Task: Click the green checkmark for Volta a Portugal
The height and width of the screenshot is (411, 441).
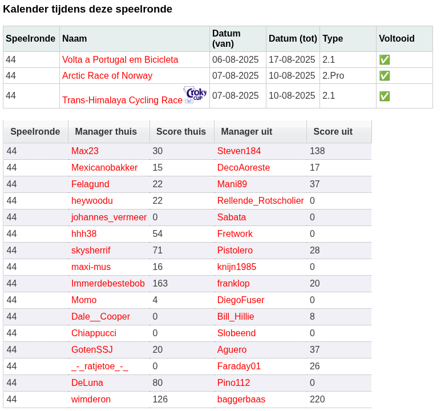Action: pyautogui.click(x=385, y=60)
